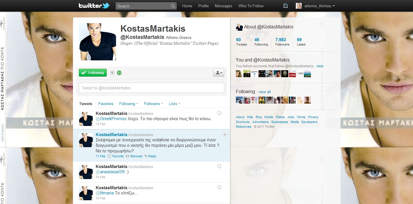
Task: Click small avatar beside About @KostasMartakis
Action: (x=239, y=27)
